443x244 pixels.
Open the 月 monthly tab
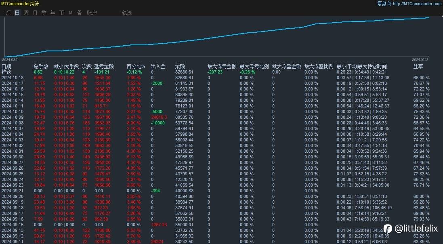35,13
